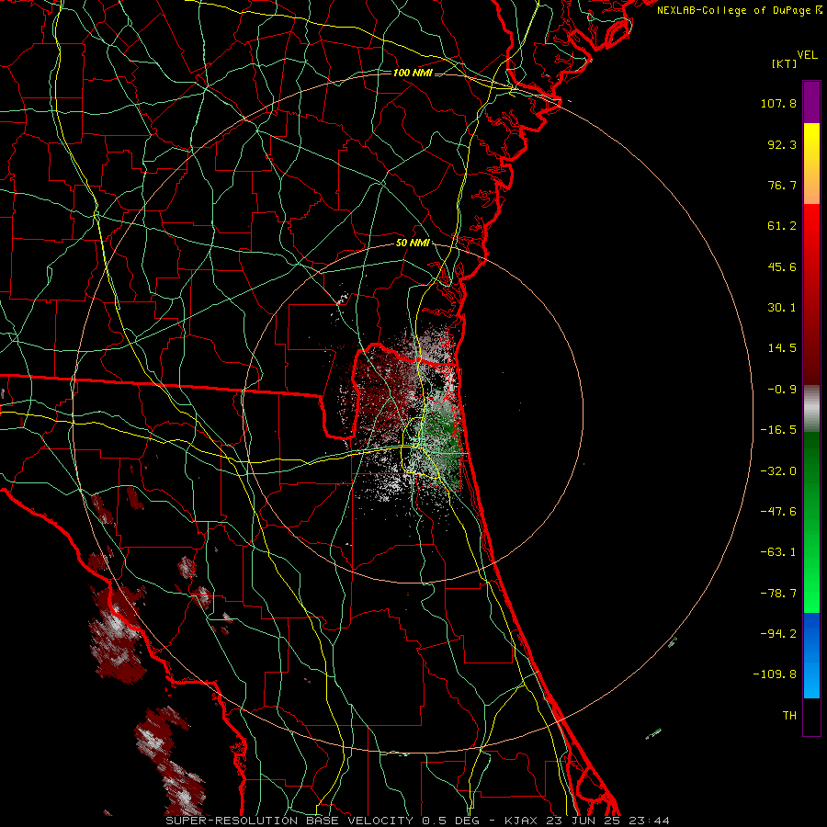This screenshot has height=827, width=827.
Task: Click the 50 NMI range ring label
Action: point(413,243)
